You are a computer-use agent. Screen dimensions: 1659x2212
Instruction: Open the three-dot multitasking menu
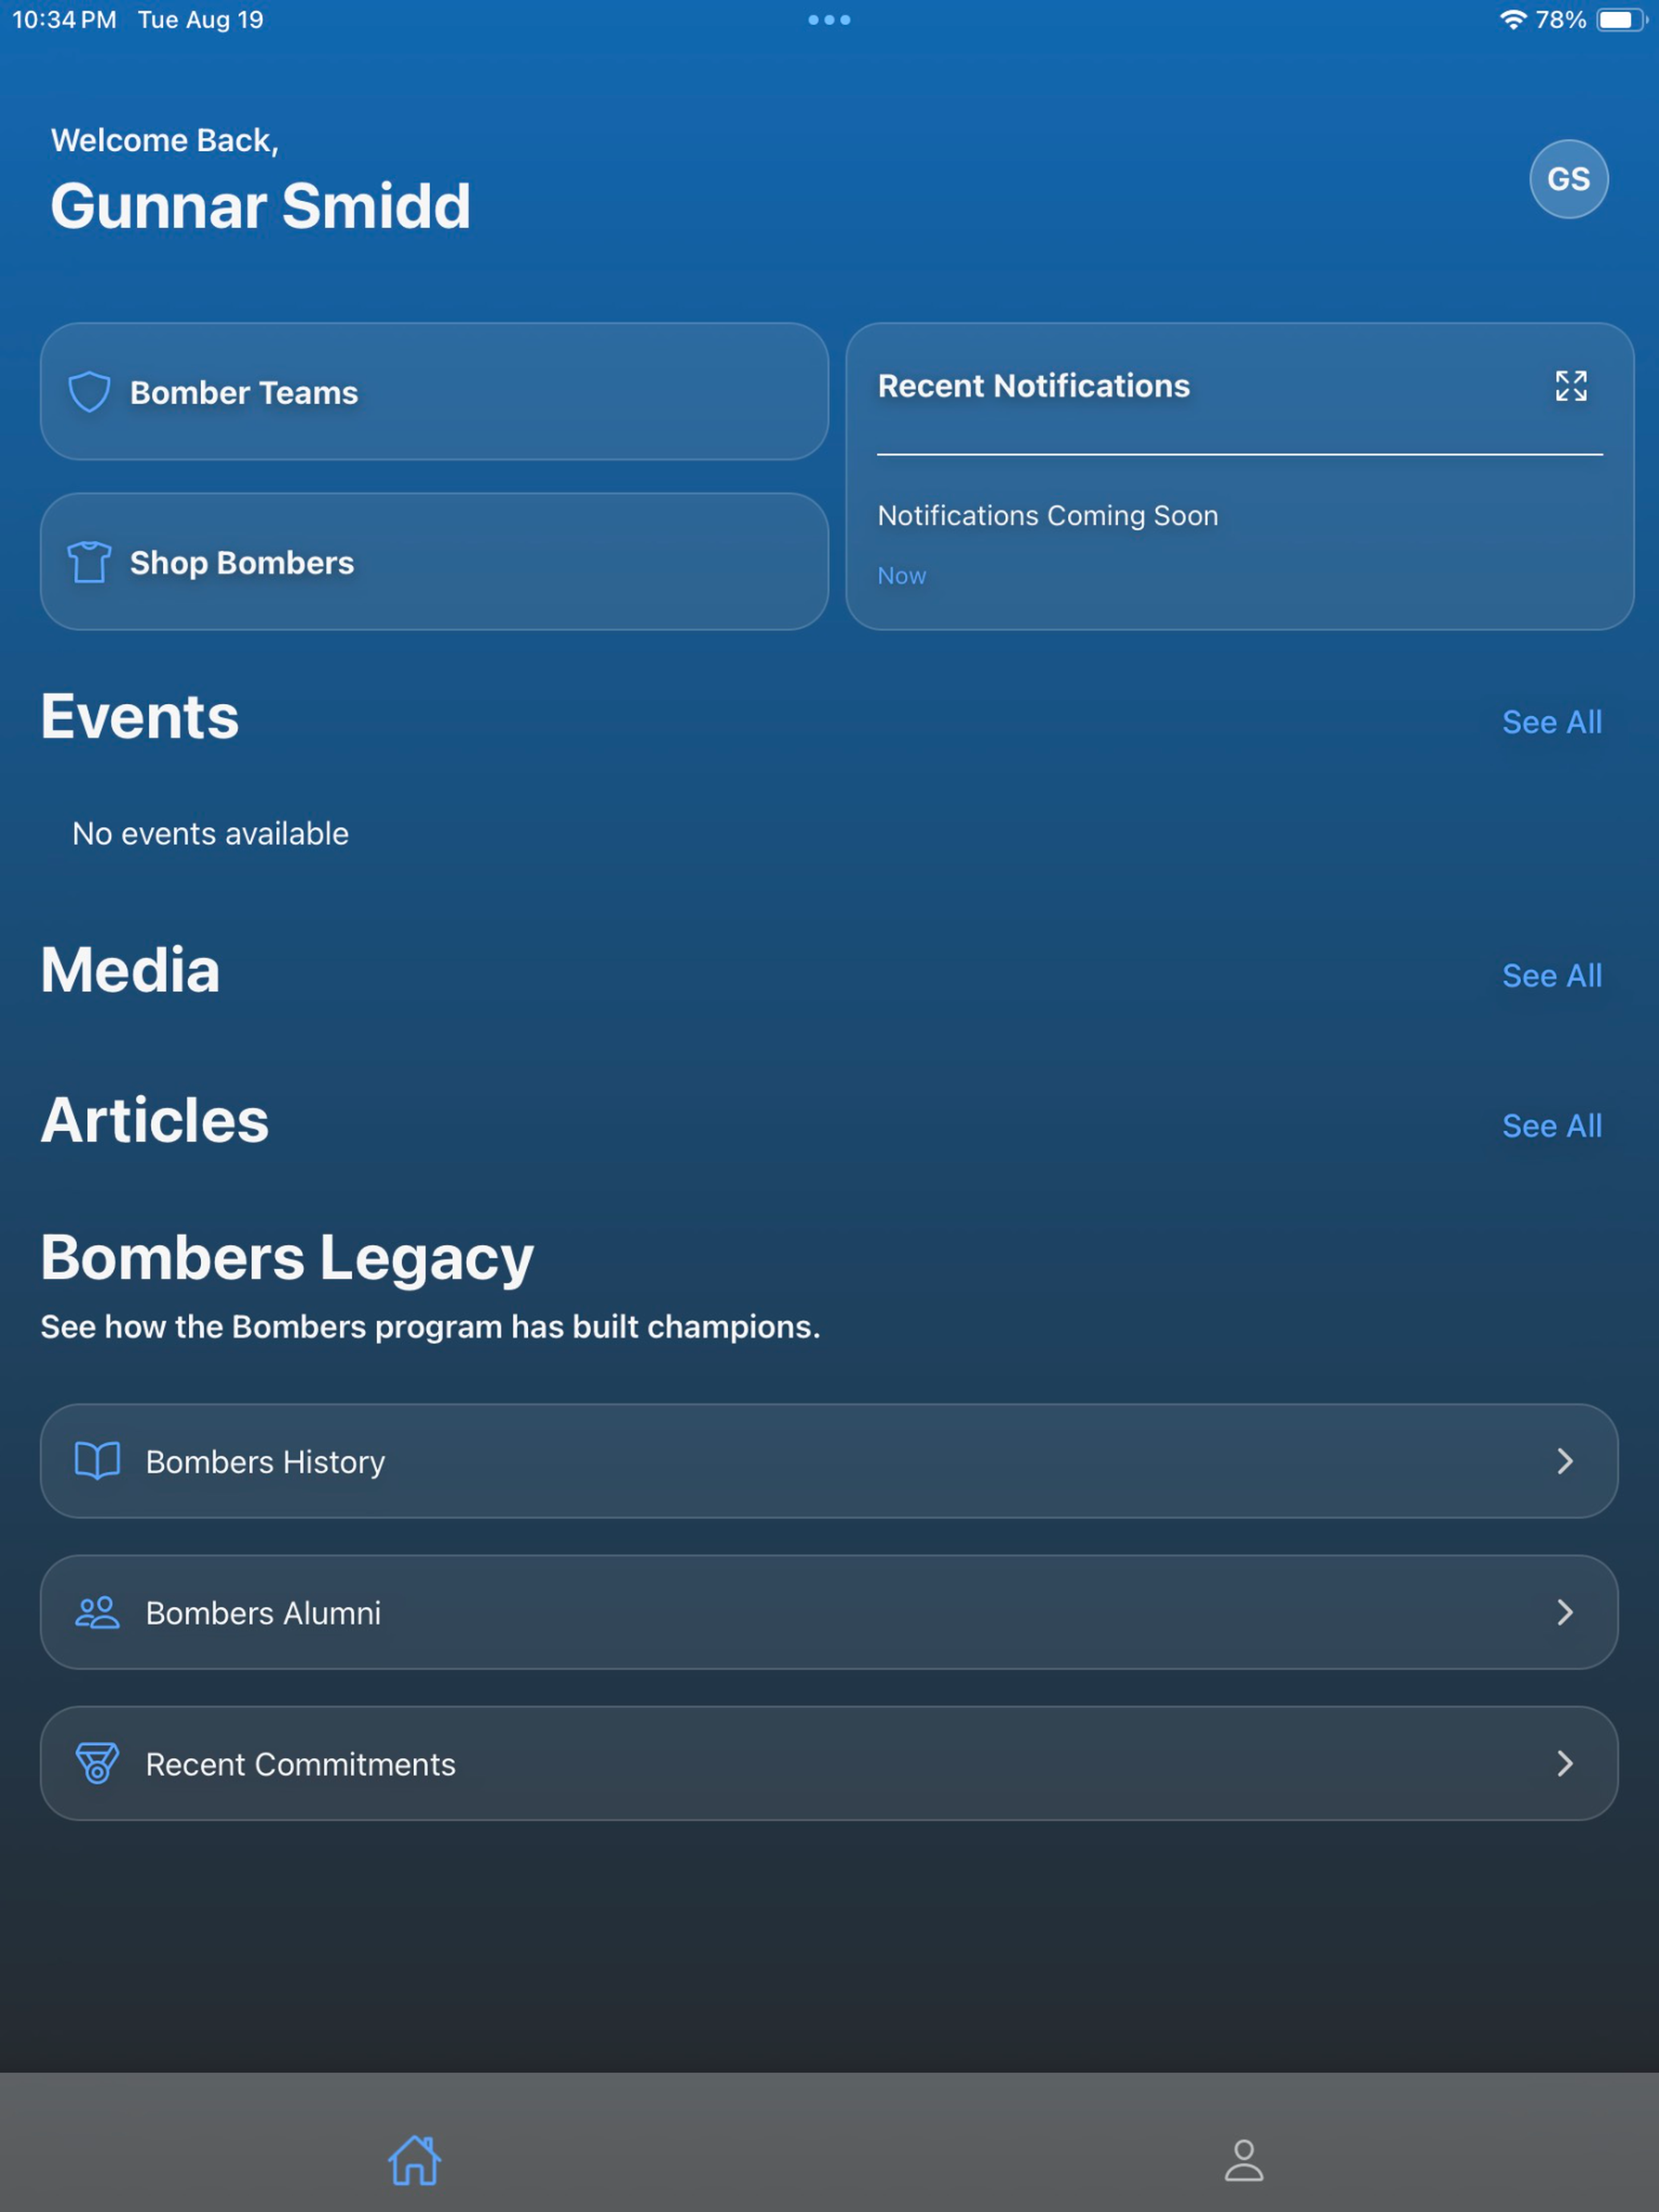pos(829,20)
